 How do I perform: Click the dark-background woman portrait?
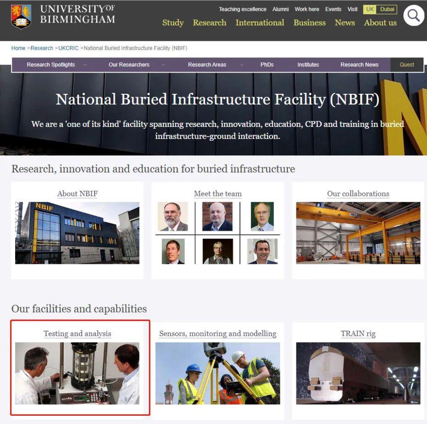point(217,251)
